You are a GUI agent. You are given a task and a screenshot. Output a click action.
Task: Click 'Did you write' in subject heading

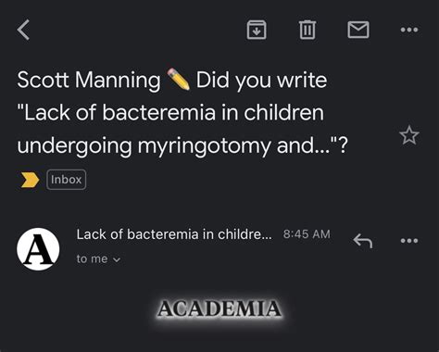(261, 81)
